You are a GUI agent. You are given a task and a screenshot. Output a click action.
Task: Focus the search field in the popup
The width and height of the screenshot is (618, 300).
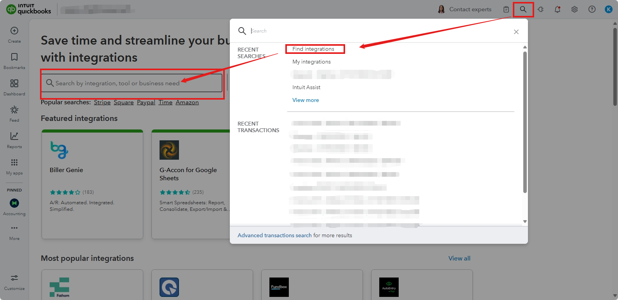pos(378,31)
